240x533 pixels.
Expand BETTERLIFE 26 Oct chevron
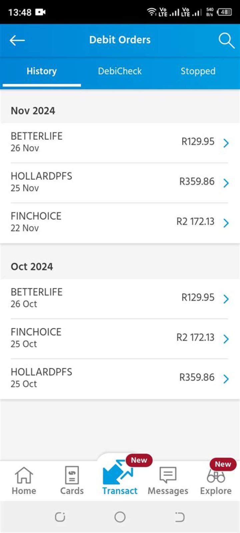click(226, 299)
